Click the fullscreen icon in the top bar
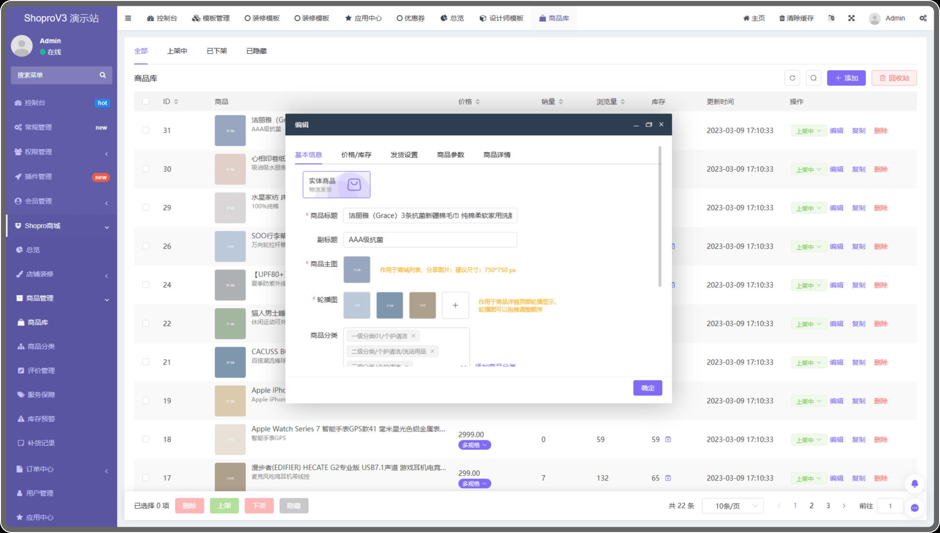940x533 pixels. click(x=851, y=18)
